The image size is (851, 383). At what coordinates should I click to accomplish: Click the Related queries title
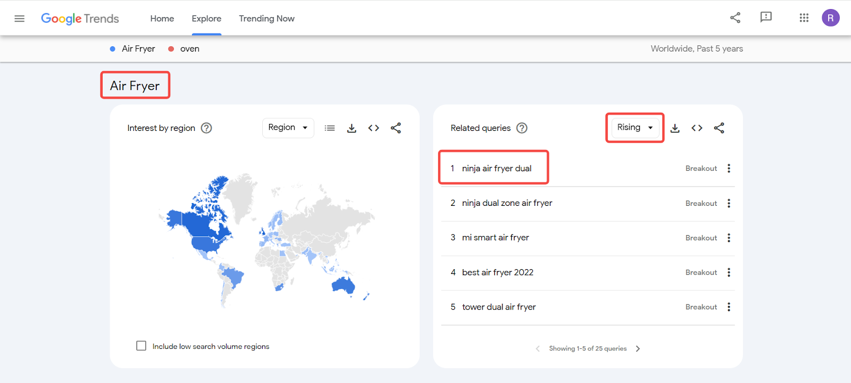coord(480,128)
